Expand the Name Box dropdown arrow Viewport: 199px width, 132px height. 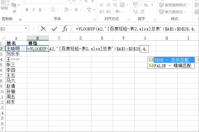(26, 28)
